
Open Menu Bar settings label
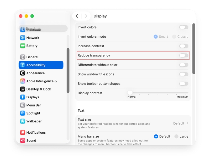[34, 105]
